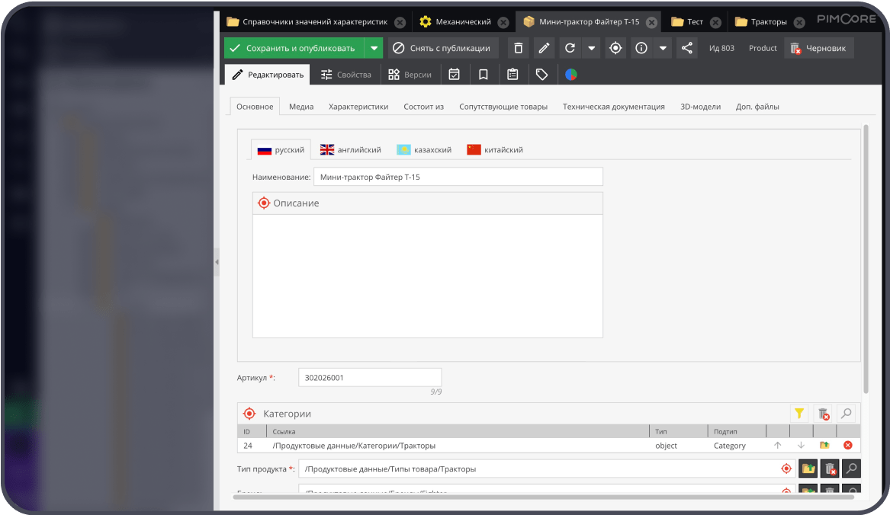
Task: Close Мини-трактор Файтер Т-15 tab
Action: click(x=651, y=22)
